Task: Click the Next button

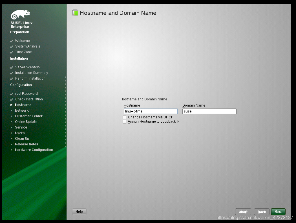Action: click(x=278, y=212)
